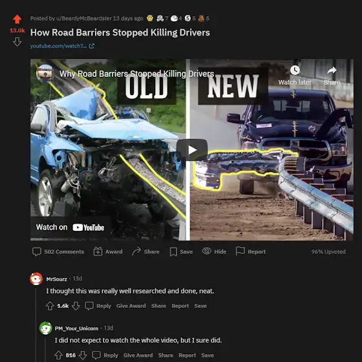Viewport: 362px width, 362px height.
Task: Upvote the road barriers post
Action: pos(17,19)
